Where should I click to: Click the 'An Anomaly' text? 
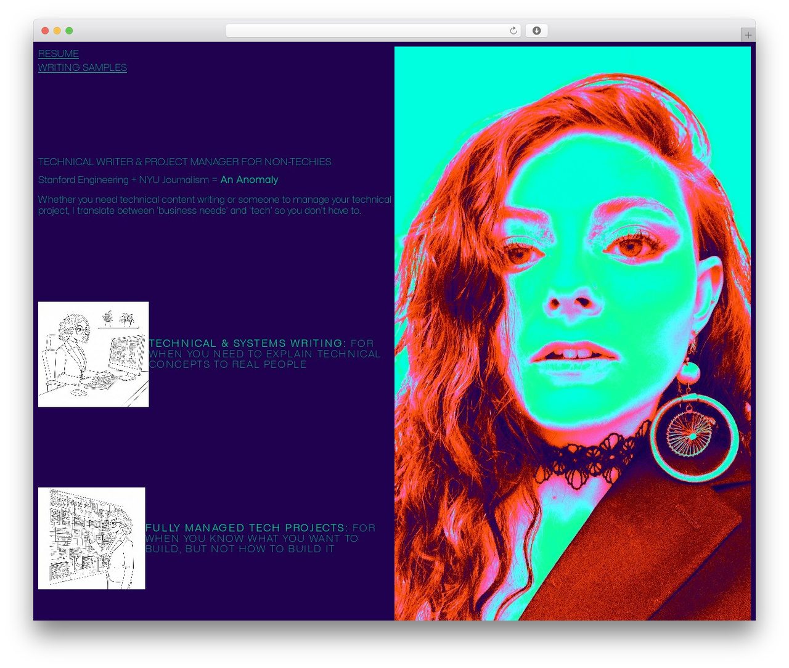click(x=249, y=180)
